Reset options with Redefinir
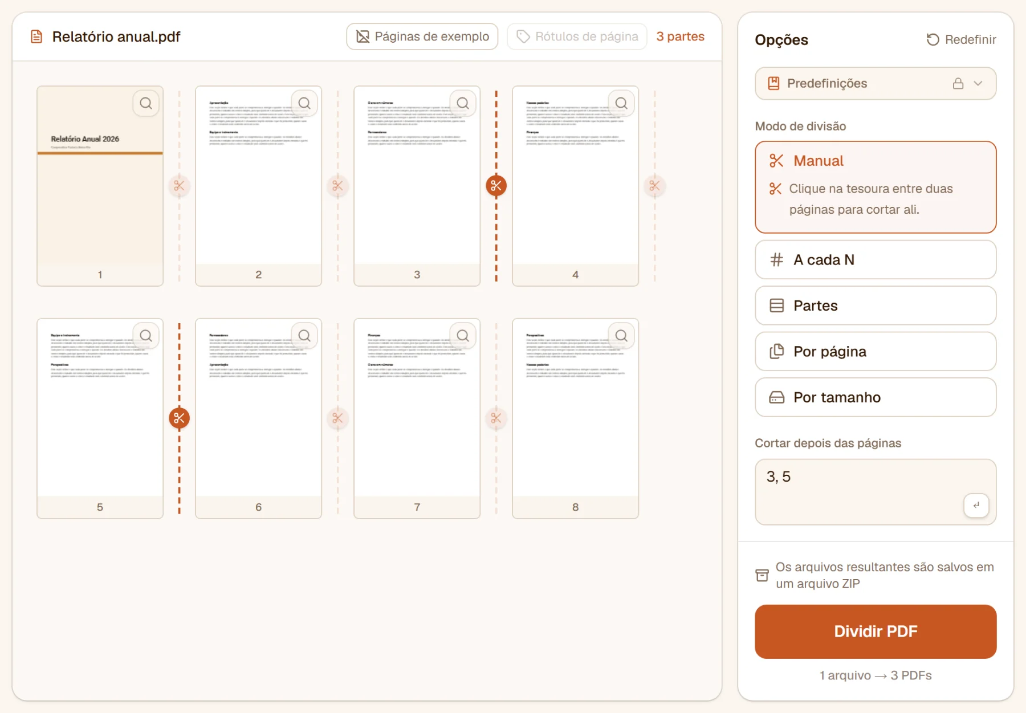The image size is (1026, 713). [961, 39]
